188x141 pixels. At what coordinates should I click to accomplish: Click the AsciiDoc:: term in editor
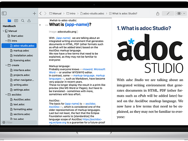[x=55, y=101]
